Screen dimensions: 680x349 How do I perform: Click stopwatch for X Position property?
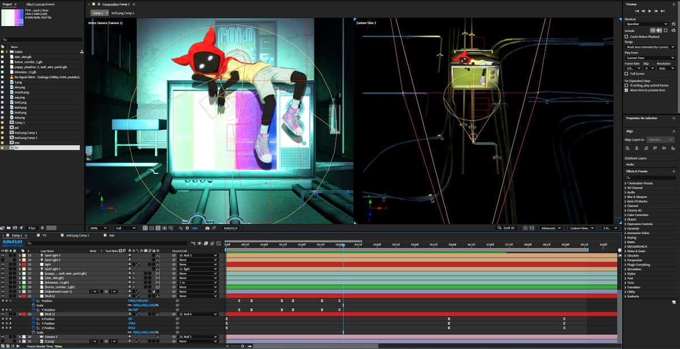(x=33, y=319)
